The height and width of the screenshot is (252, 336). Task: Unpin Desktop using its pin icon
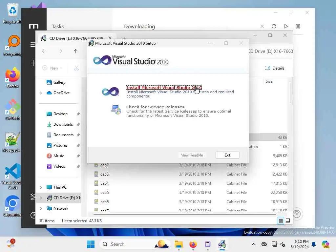pos(78,114)
